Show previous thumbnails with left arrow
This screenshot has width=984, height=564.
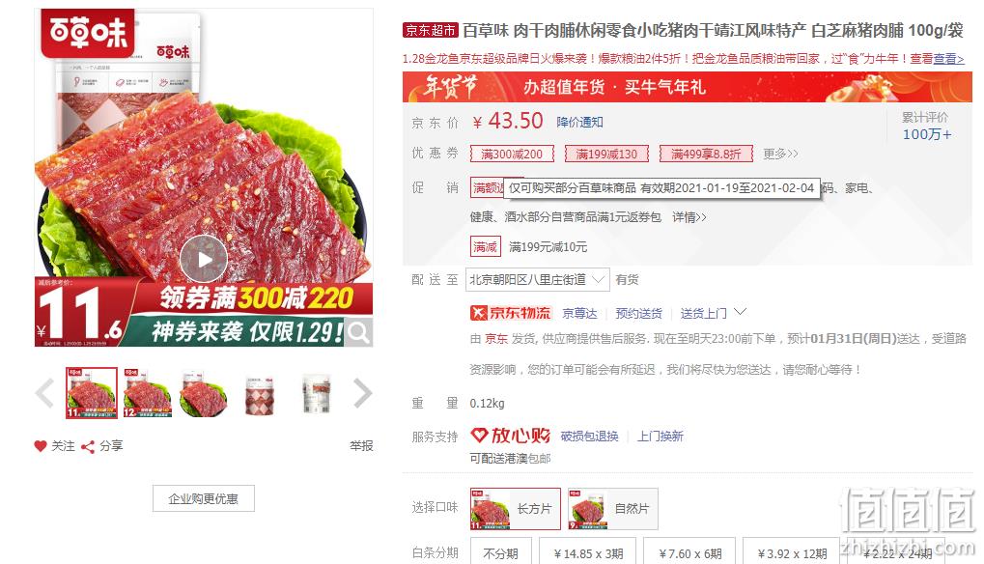[45, 393]
